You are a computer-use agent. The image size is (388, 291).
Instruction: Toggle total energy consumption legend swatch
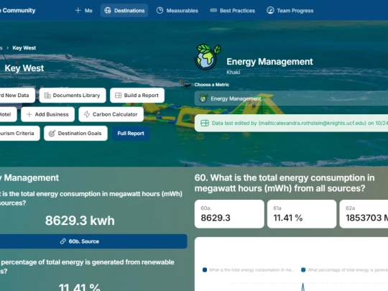[205, 269]
